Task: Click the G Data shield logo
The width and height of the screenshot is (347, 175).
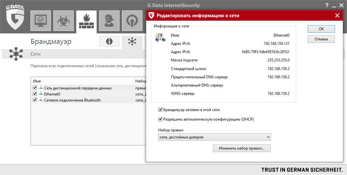Action: coord(14,18)
